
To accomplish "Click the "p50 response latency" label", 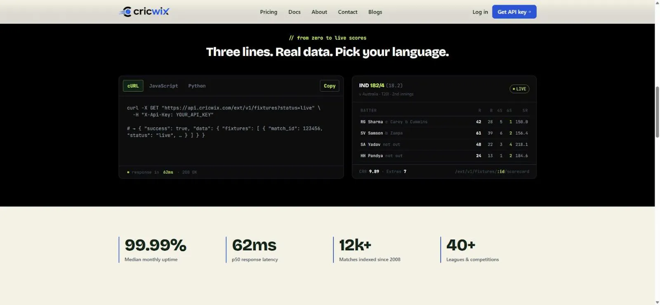I will click(x=255, y=259).
